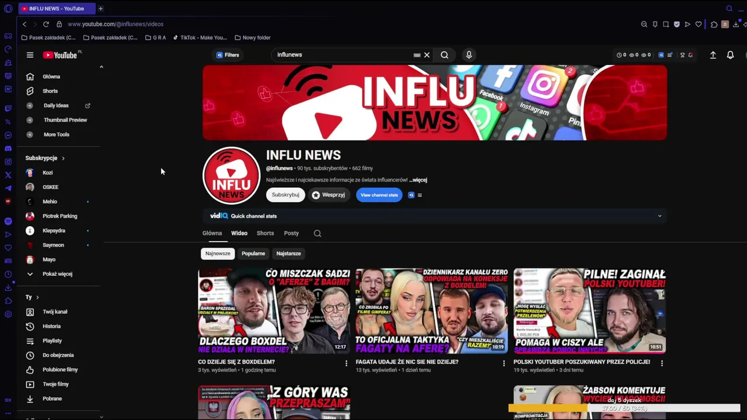Open the shield ad-blocker icon in the address bar
Image resolution: width=747 pixels, height=420 pixels.
point(677,24)
